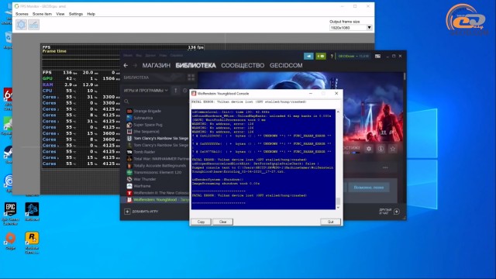Click the ДОБАВИТЬ ИГРУ label

145,212
